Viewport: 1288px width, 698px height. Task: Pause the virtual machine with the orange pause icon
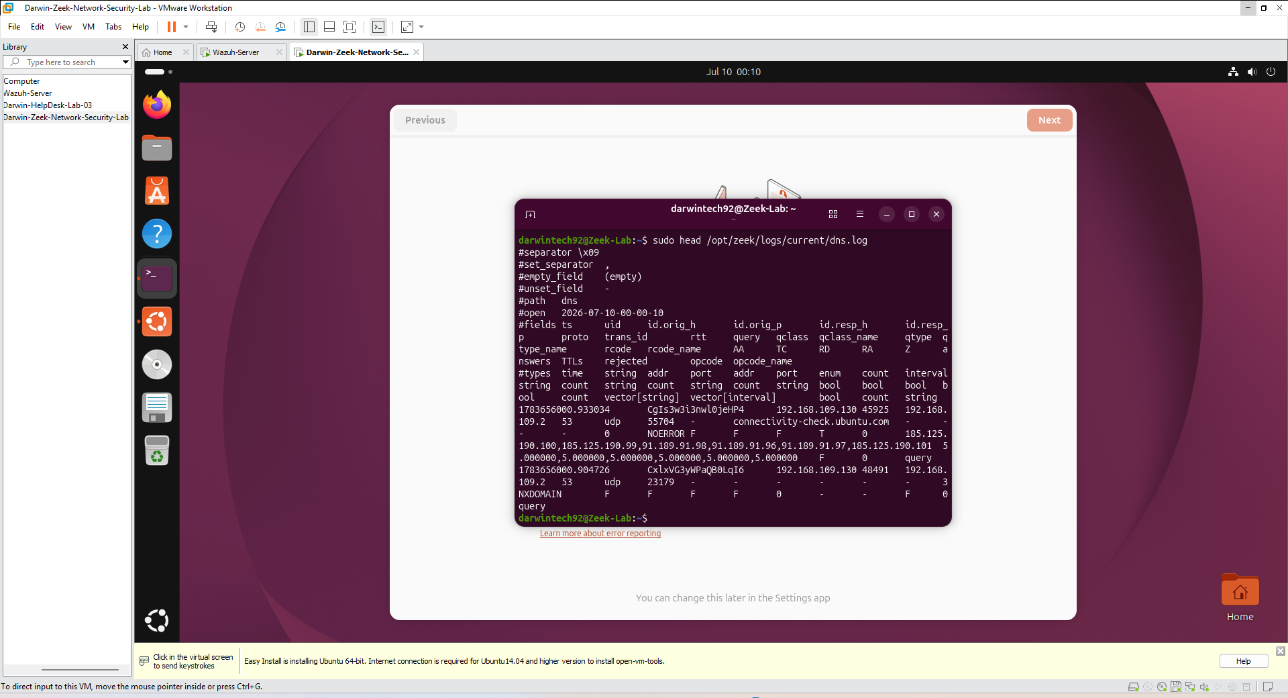[172, 27]
